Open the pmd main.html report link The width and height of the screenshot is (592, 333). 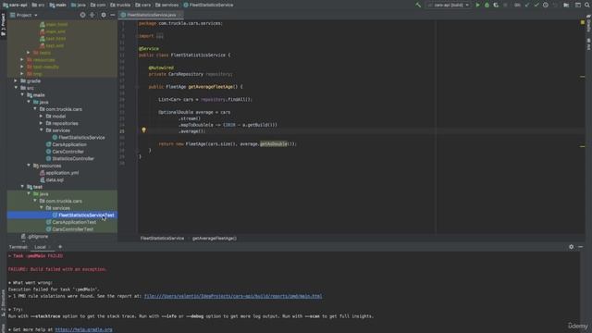(x=233, y=296)
